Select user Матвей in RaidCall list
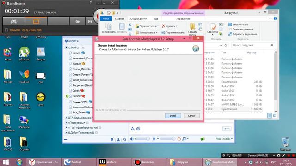 click(77, 64)
